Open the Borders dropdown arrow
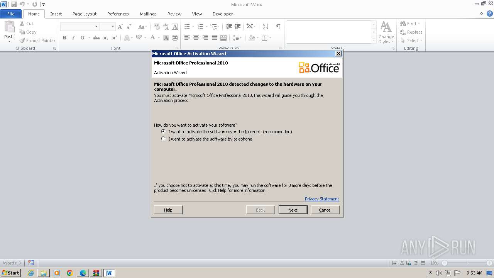Screen dimensions: 494x278 pyautogui.click(x=270, y=38)
